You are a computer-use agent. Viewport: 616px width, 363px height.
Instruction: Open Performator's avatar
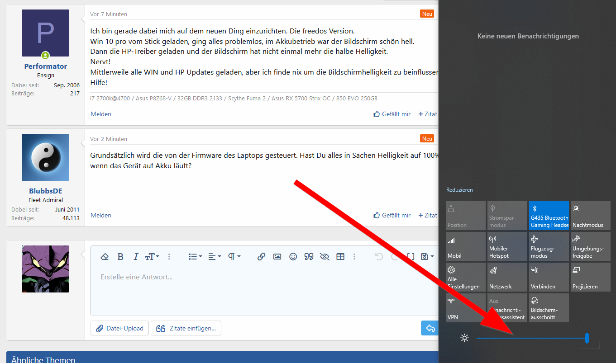[x=45, y=33]
